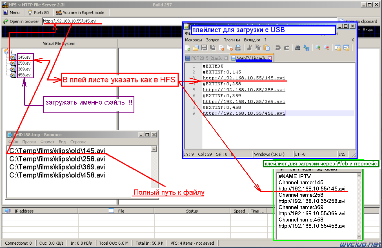The image size is (382, 248).
Task: Click scroll-up arrow in CMD188.tmp Notepad
Action: [x=154, y=149]
